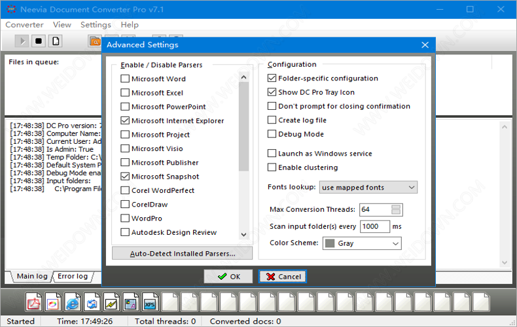
Task: Switch to the Error log tab
Action: (x=73, y=276)
